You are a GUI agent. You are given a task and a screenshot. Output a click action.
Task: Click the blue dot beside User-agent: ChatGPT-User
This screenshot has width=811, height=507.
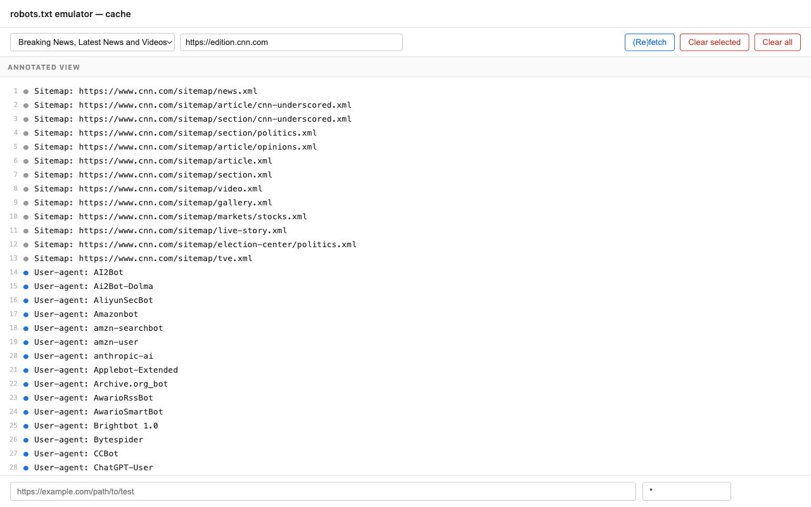coord(26,468)
